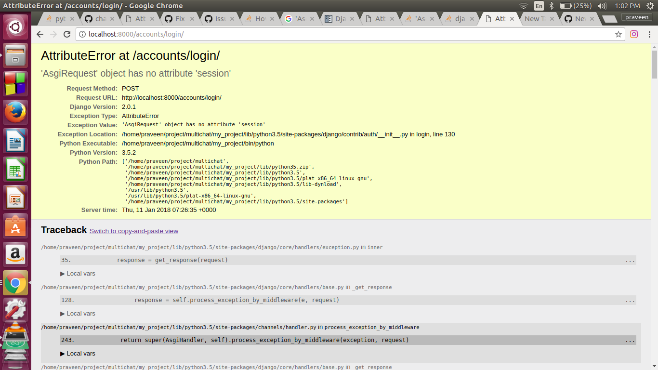The image size is (658, 370).
Task: Open the Switch to copy-and-paste view link
Action: (x=133, y=231)
